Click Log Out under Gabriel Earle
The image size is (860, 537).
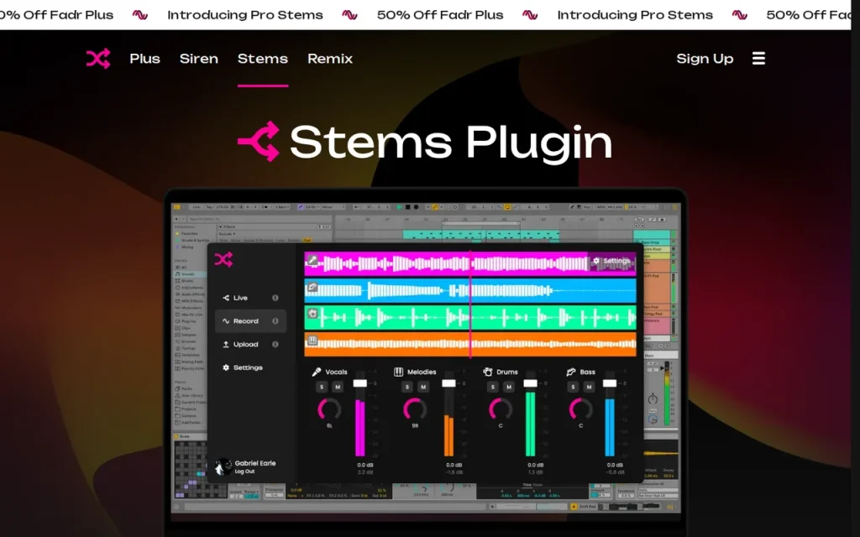click(244, 472)
